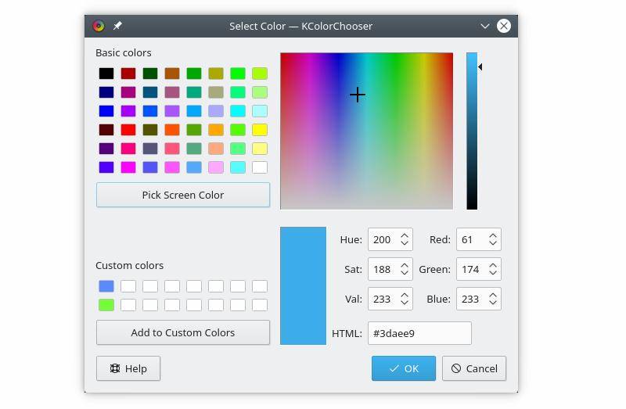Click the HTML: label
626x409 pixels.
347,333
